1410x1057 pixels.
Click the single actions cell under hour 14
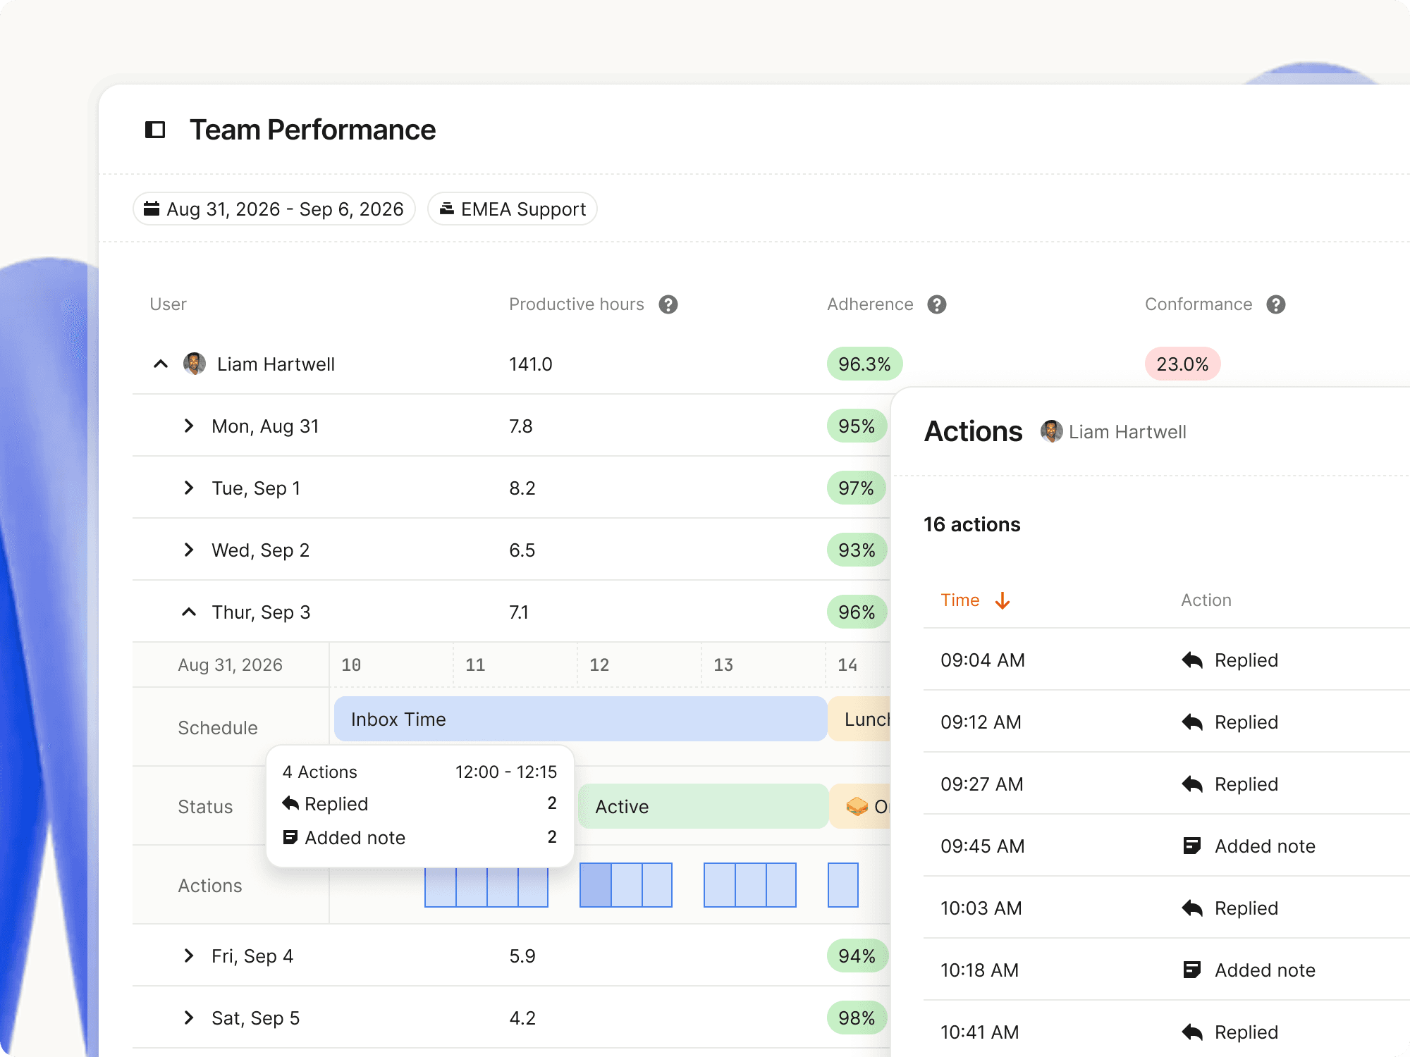[843, 885]
